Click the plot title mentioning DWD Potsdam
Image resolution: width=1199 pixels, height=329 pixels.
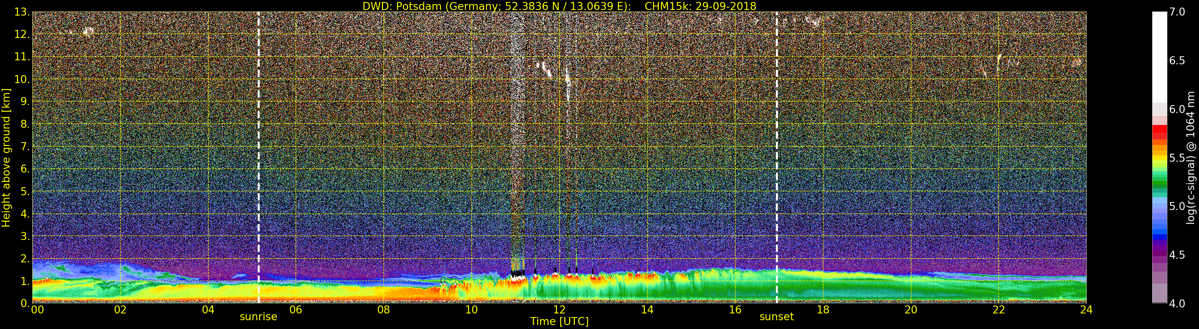click(x=559, y=6)
